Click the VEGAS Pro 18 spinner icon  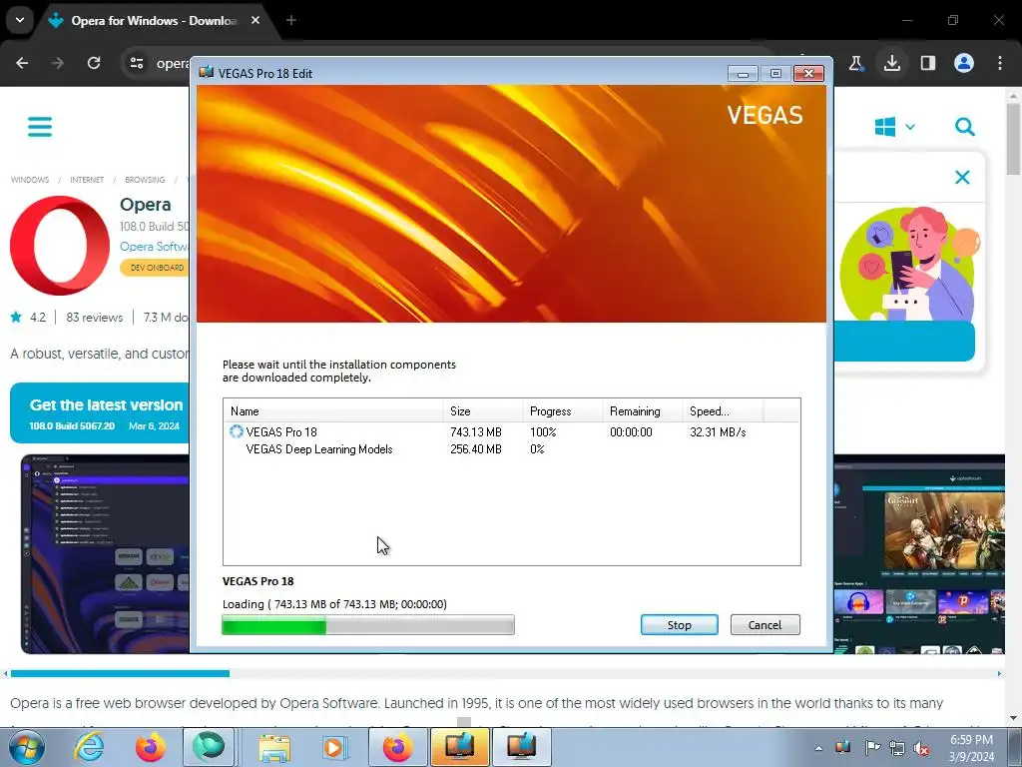[236, 431]
